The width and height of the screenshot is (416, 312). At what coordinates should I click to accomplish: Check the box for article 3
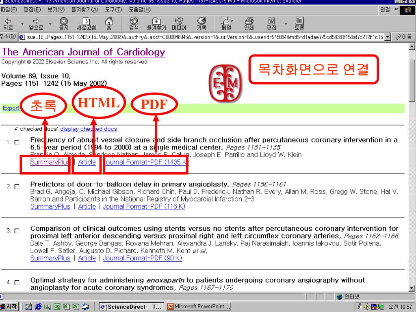17,231
